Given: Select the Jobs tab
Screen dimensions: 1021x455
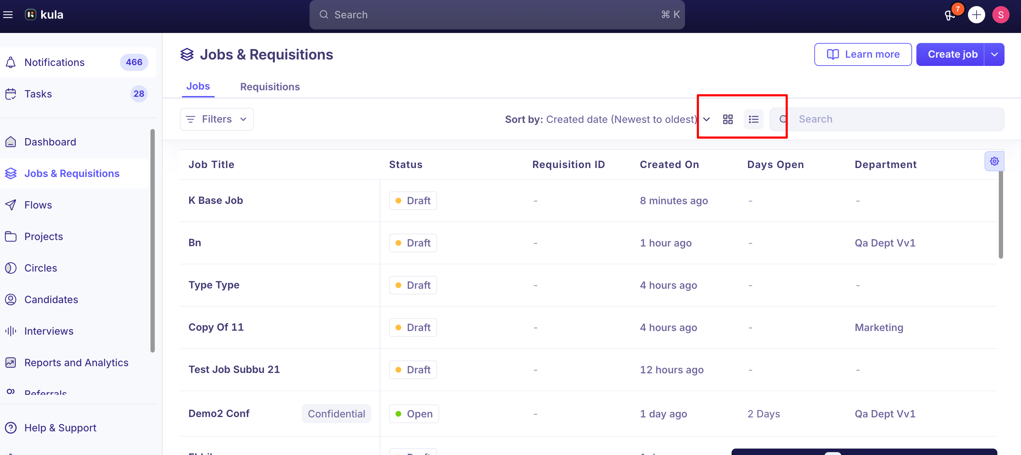Looking at the screenshot, I should (198, 86).
